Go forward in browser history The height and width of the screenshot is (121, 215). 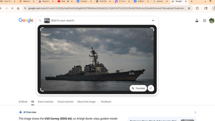tap(6, 8)
